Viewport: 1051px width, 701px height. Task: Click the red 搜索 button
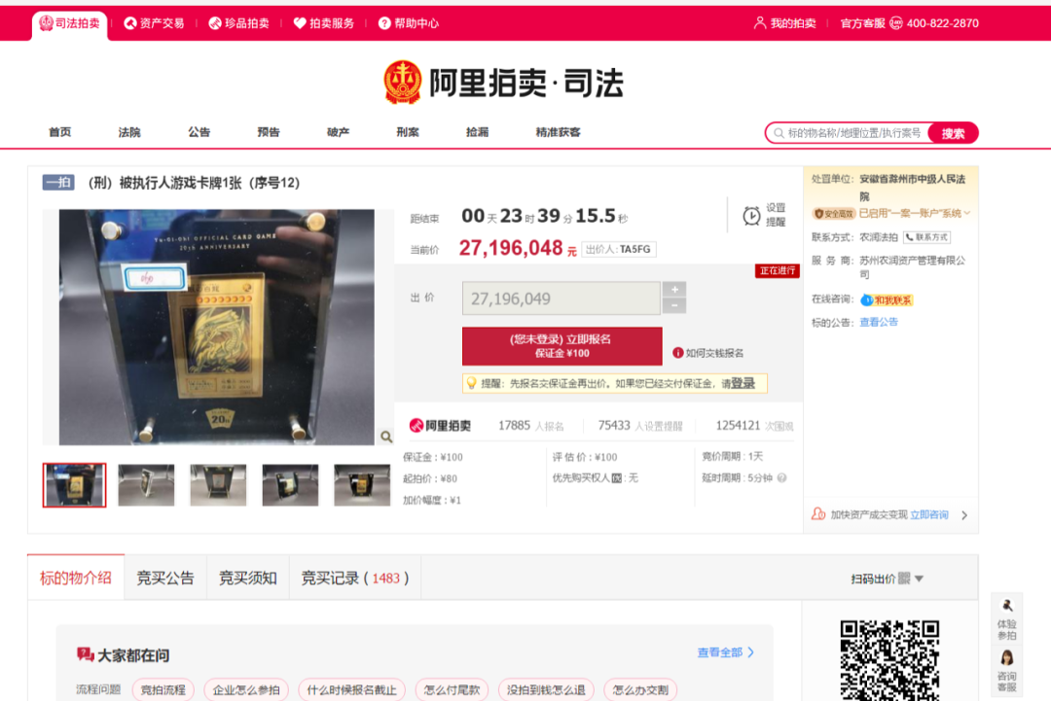953,133
